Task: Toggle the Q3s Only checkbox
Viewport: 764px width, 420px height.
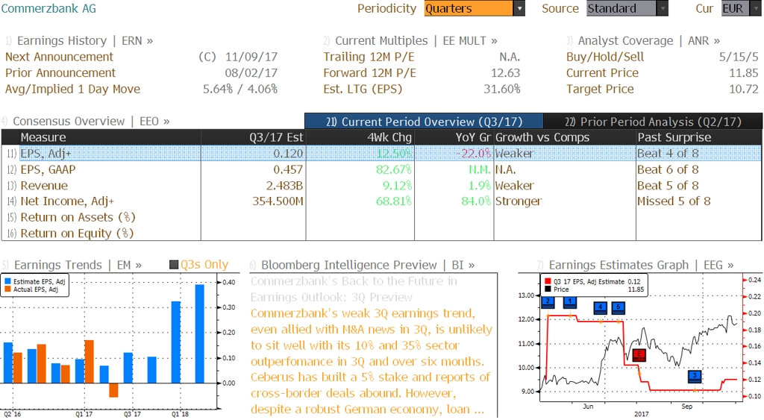Action: [173, 265]
